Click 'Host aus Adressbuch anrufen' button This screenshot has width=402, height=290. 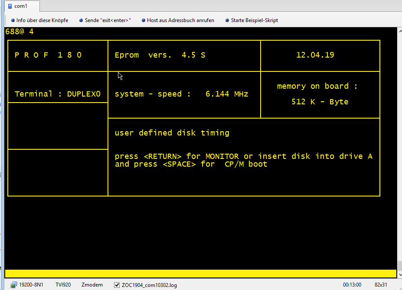click(x=180, y=20)
